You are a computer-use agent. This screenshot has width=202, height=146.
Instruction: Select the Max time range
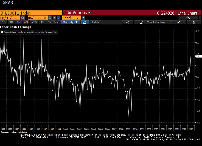point(57,22)
